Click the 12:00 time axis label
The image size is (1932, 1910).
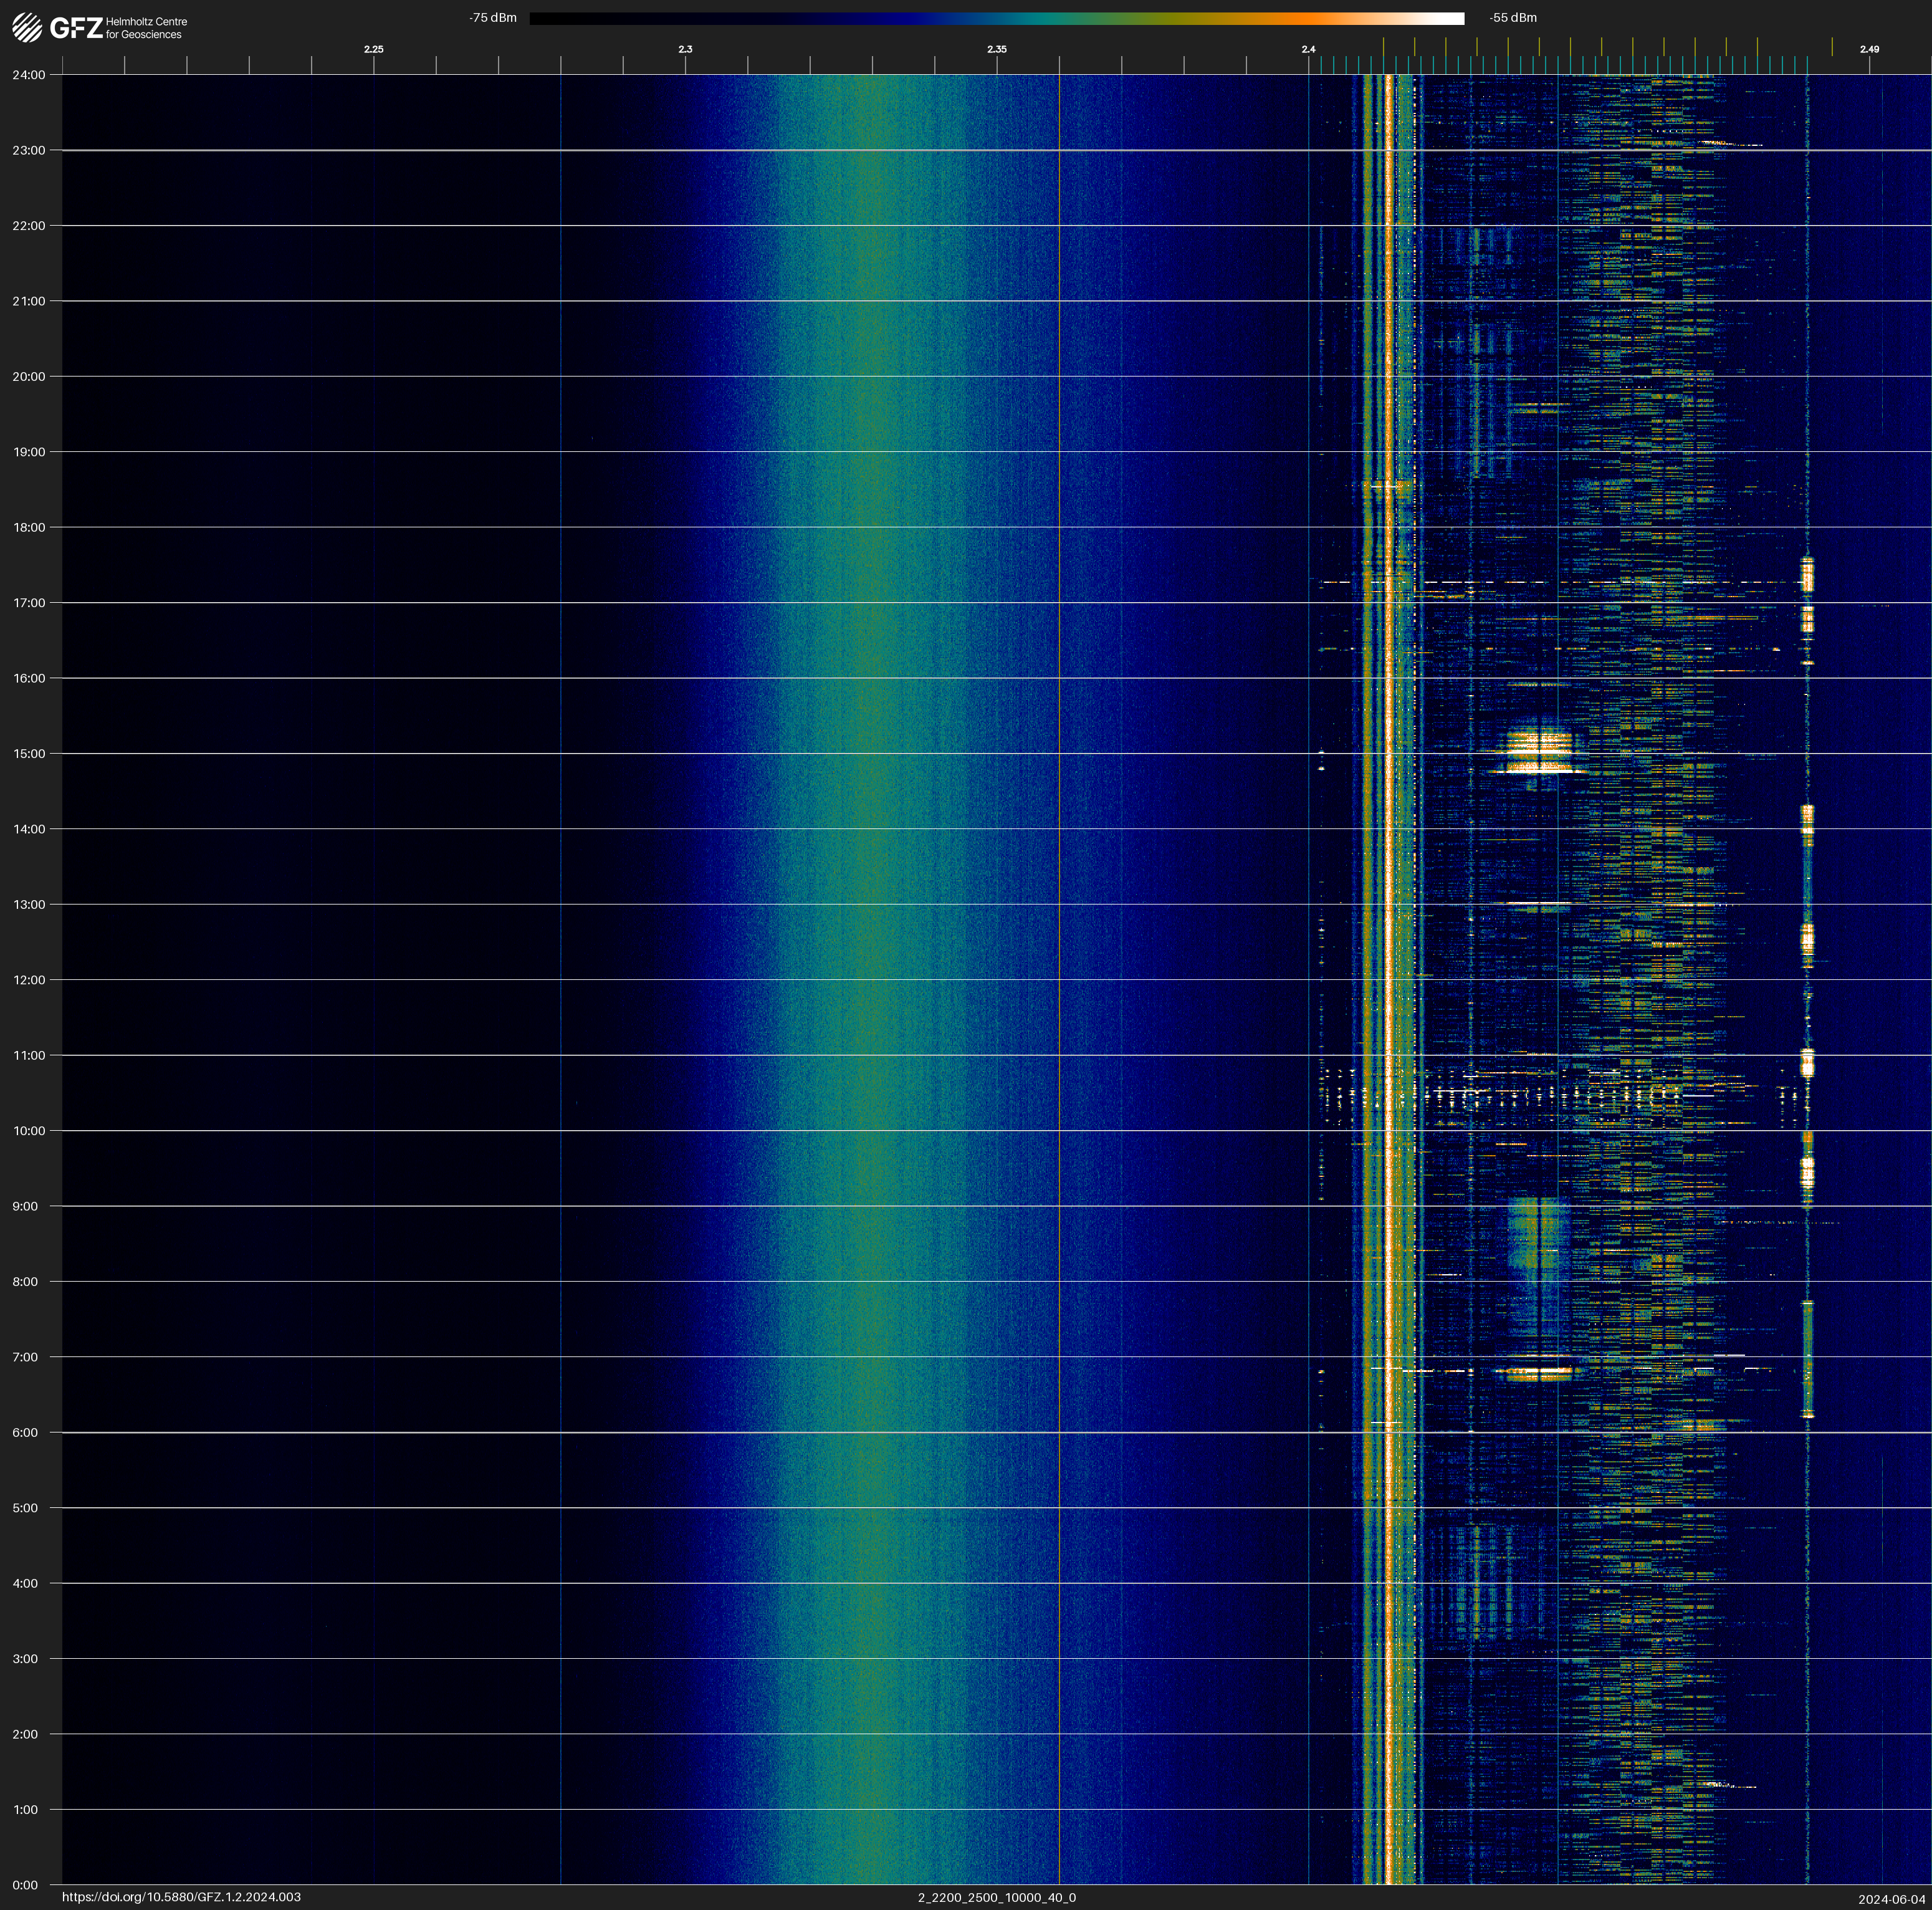[29, 980]
